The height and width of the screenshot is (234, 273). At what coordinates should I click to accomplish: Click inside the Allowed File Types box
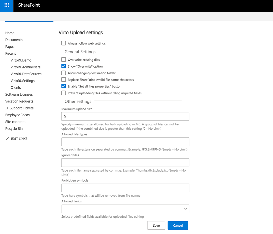coord(125,141)
